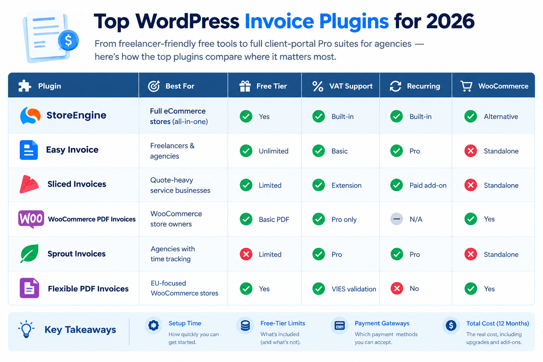Click the 'VIES validation' cell text
Image resolution: width=543 pixels, height=362 pixels.
coord(354,289)
